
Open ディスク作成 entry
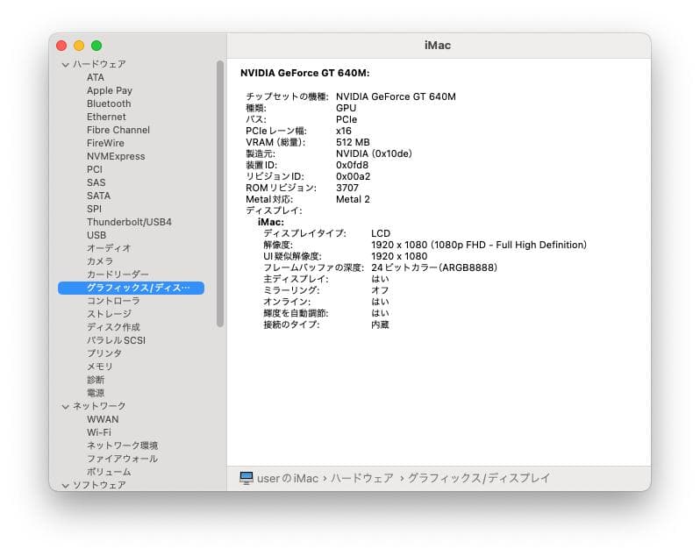113,327
